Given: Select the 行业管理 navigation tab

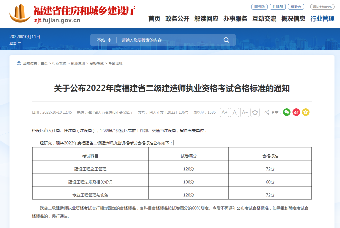Looking at the screenshot, I should (x=322, y=19).
